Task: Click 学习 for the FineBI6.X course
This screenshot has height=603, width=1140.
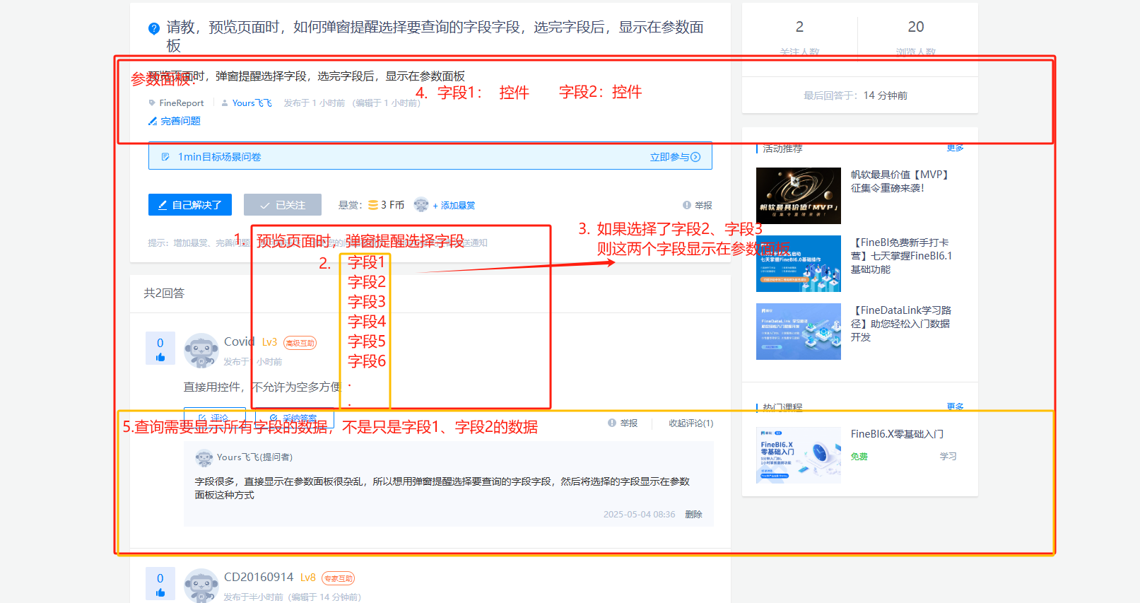Action: (948, 457)
